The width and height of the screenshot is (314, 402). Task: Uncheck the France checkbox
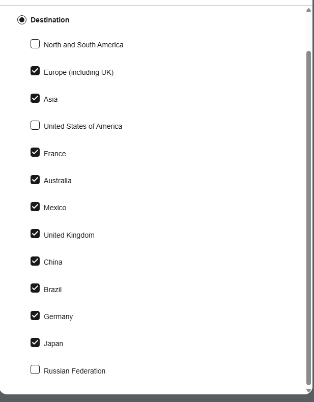(x=35, y=153)
